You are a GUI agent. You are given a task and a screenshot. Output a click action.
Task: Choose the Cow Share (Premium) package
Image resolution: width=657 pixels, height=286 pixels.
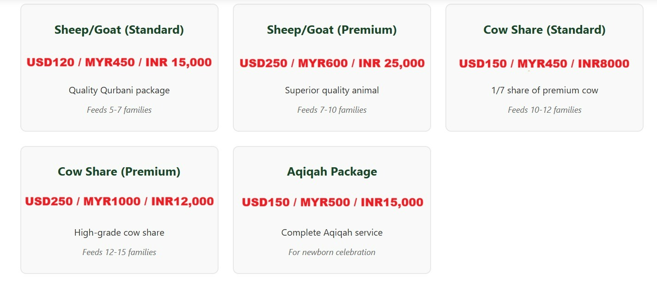119,210
